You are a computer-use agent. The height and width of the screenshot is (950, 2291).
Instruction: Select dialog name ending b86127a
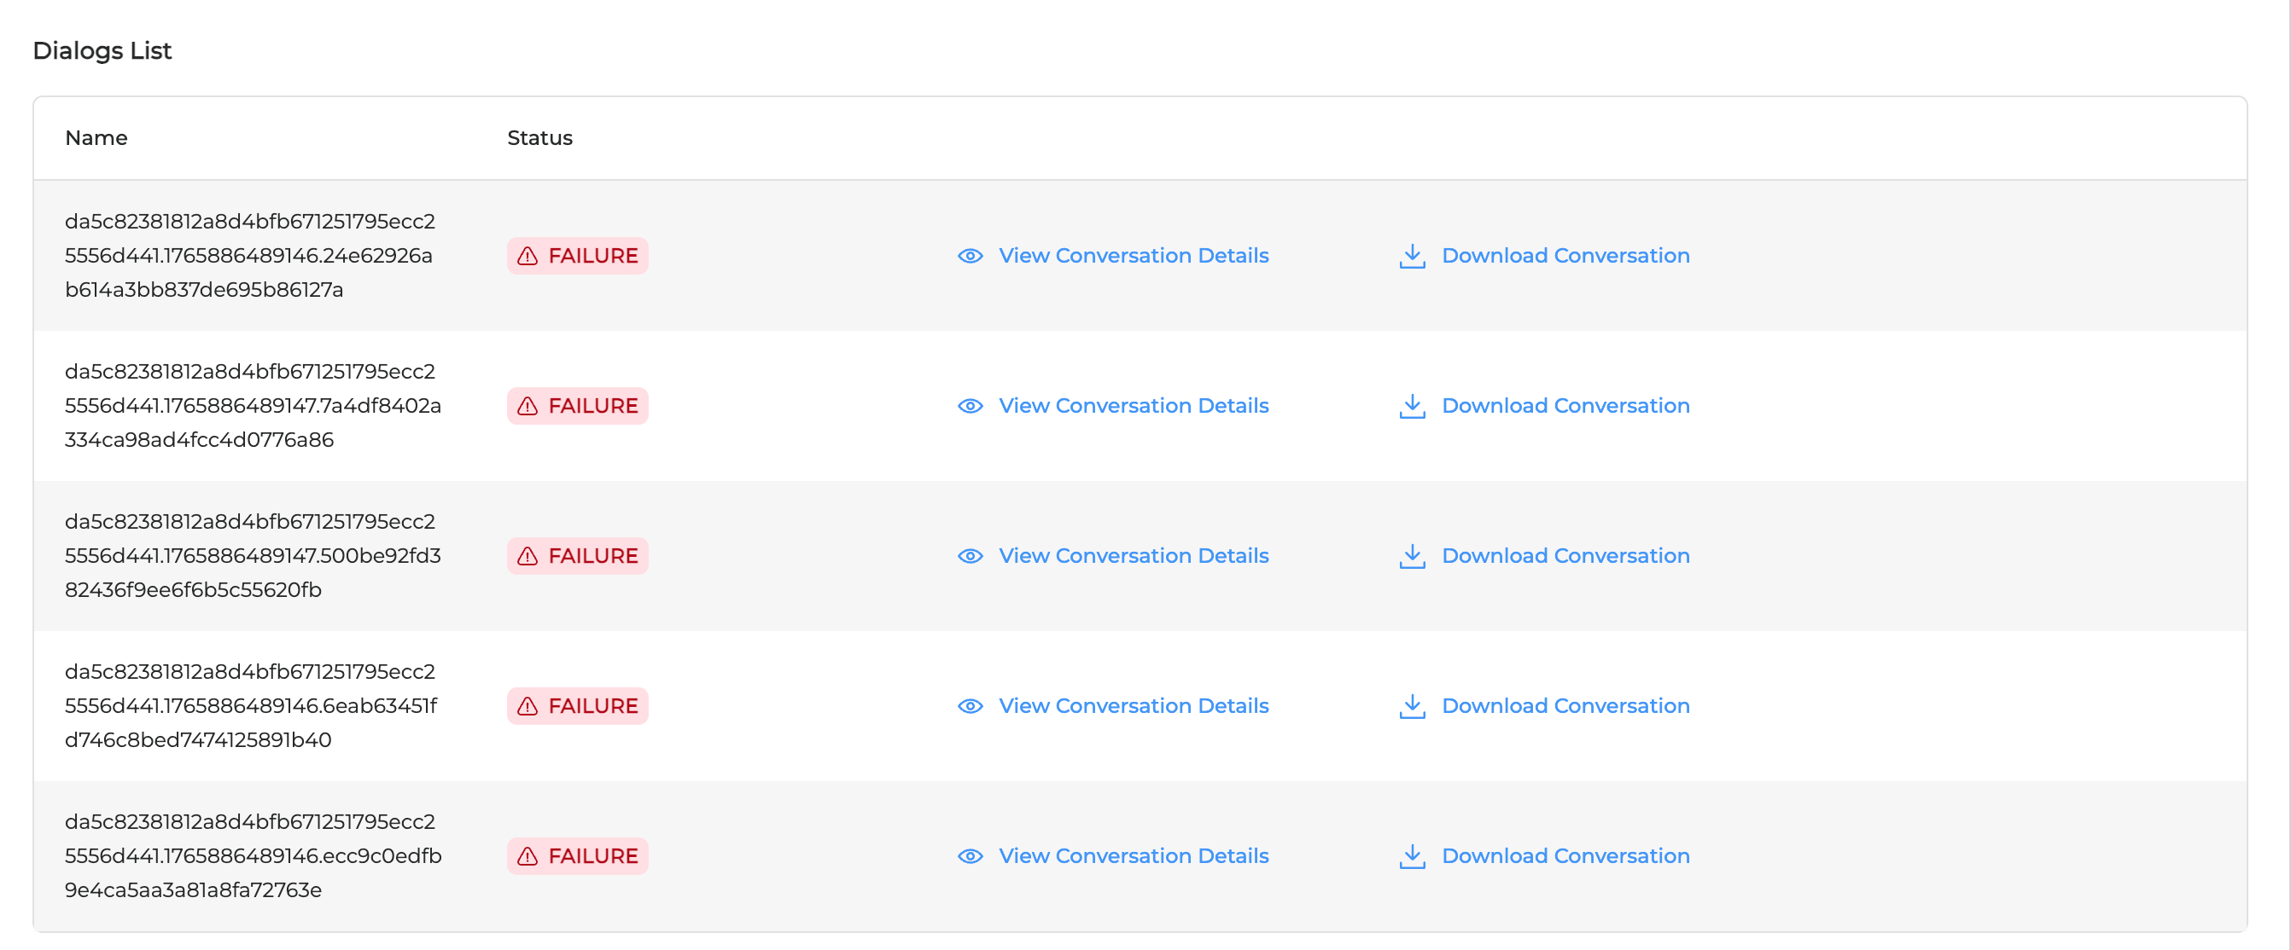tap(249, 256)
